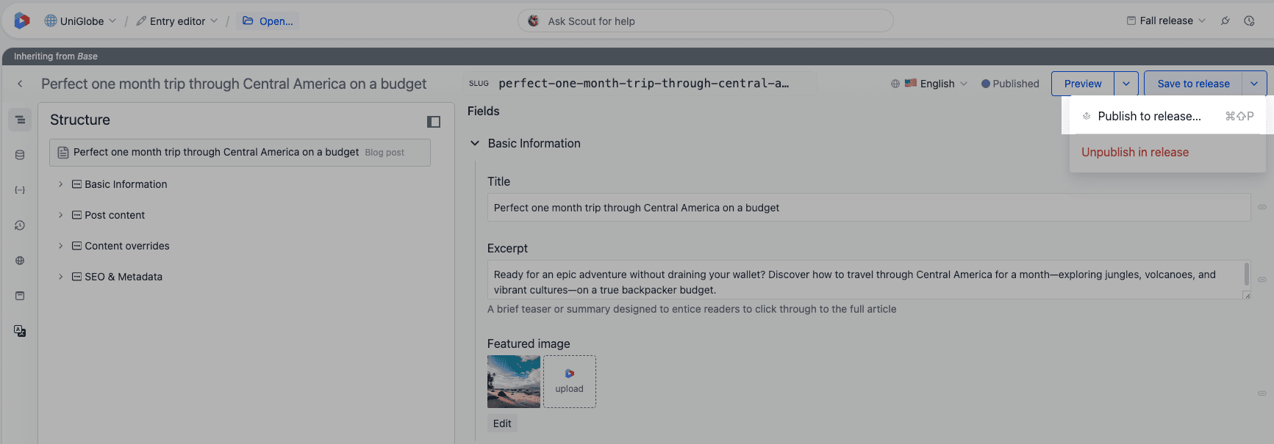Click the globe icon next to English
The image size is (1274, 444).
(x=895, y=84)
